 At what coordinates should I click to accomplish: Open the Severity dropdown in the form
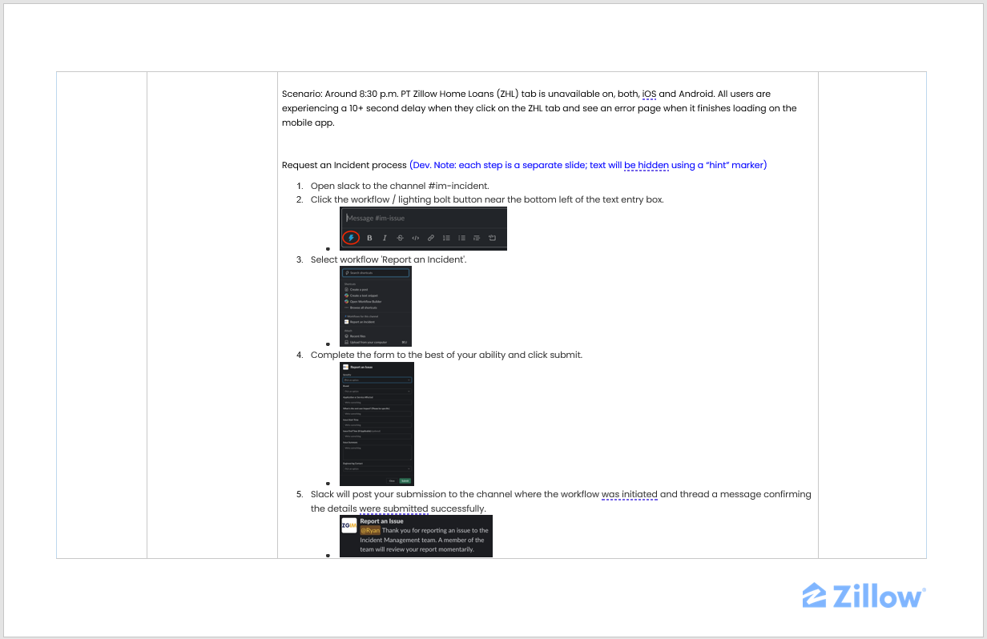tap(376, 380)
